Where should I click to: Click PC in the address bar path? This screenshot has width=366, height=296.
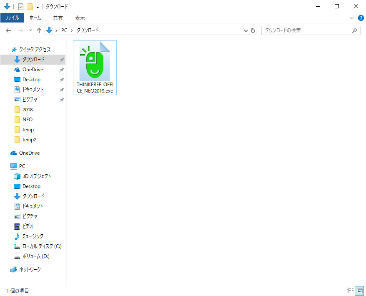point(64,30)
